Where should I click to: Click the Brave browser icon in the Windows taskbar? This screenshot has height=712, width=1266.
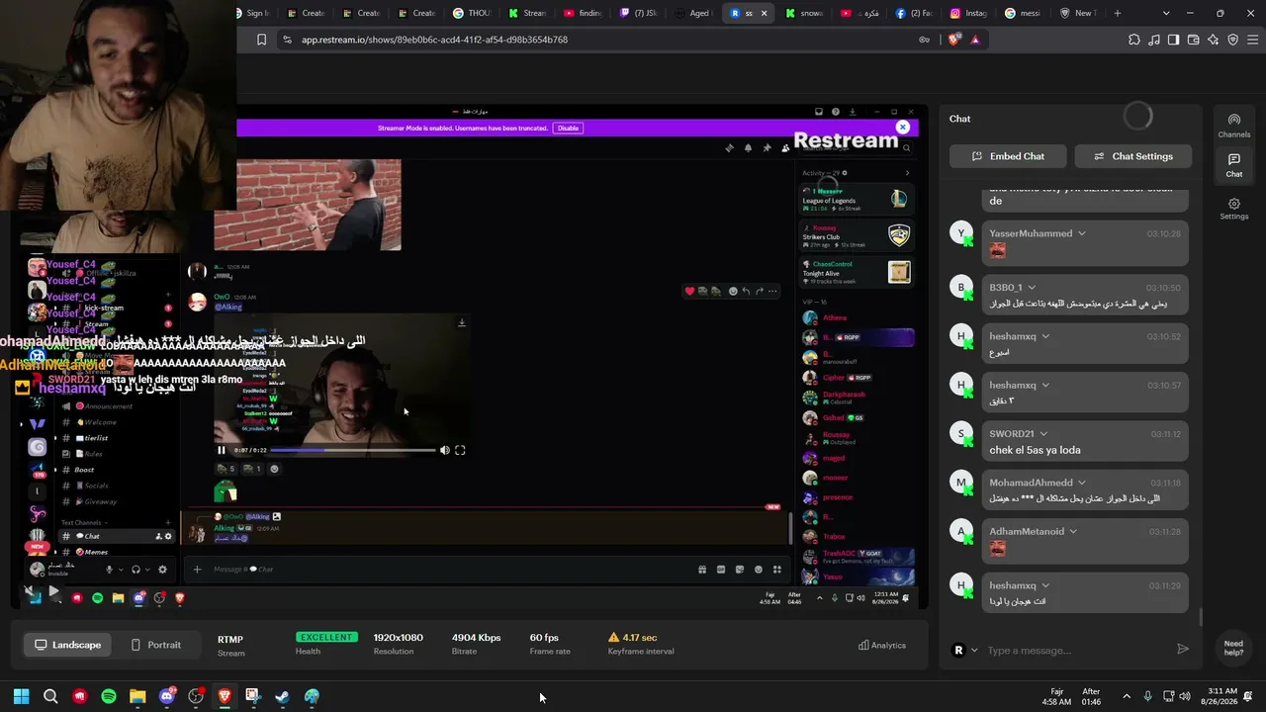[225, 696]
